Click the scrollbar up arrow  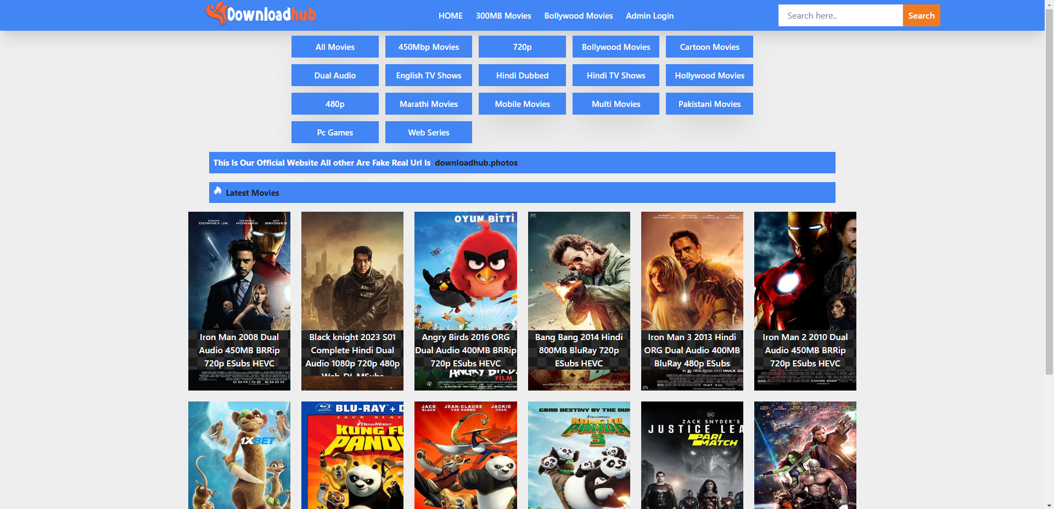pyautogui.click(x=1049, y=4)
